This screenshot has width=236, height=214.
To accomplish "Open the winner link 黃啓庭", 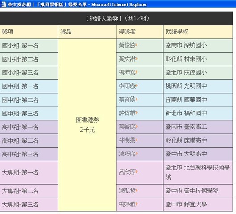I will coord(127,127).
